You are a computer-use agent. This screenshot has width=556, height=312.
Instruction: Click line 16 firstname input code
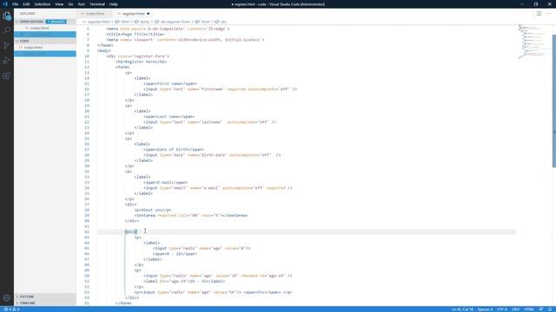220,89
